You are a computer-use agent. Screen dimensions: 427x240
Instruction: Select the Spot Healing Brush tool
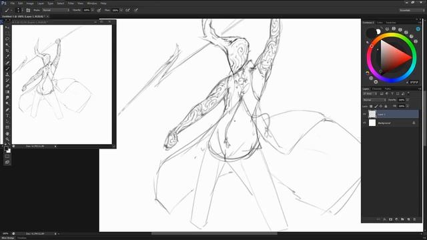(7, 63)
